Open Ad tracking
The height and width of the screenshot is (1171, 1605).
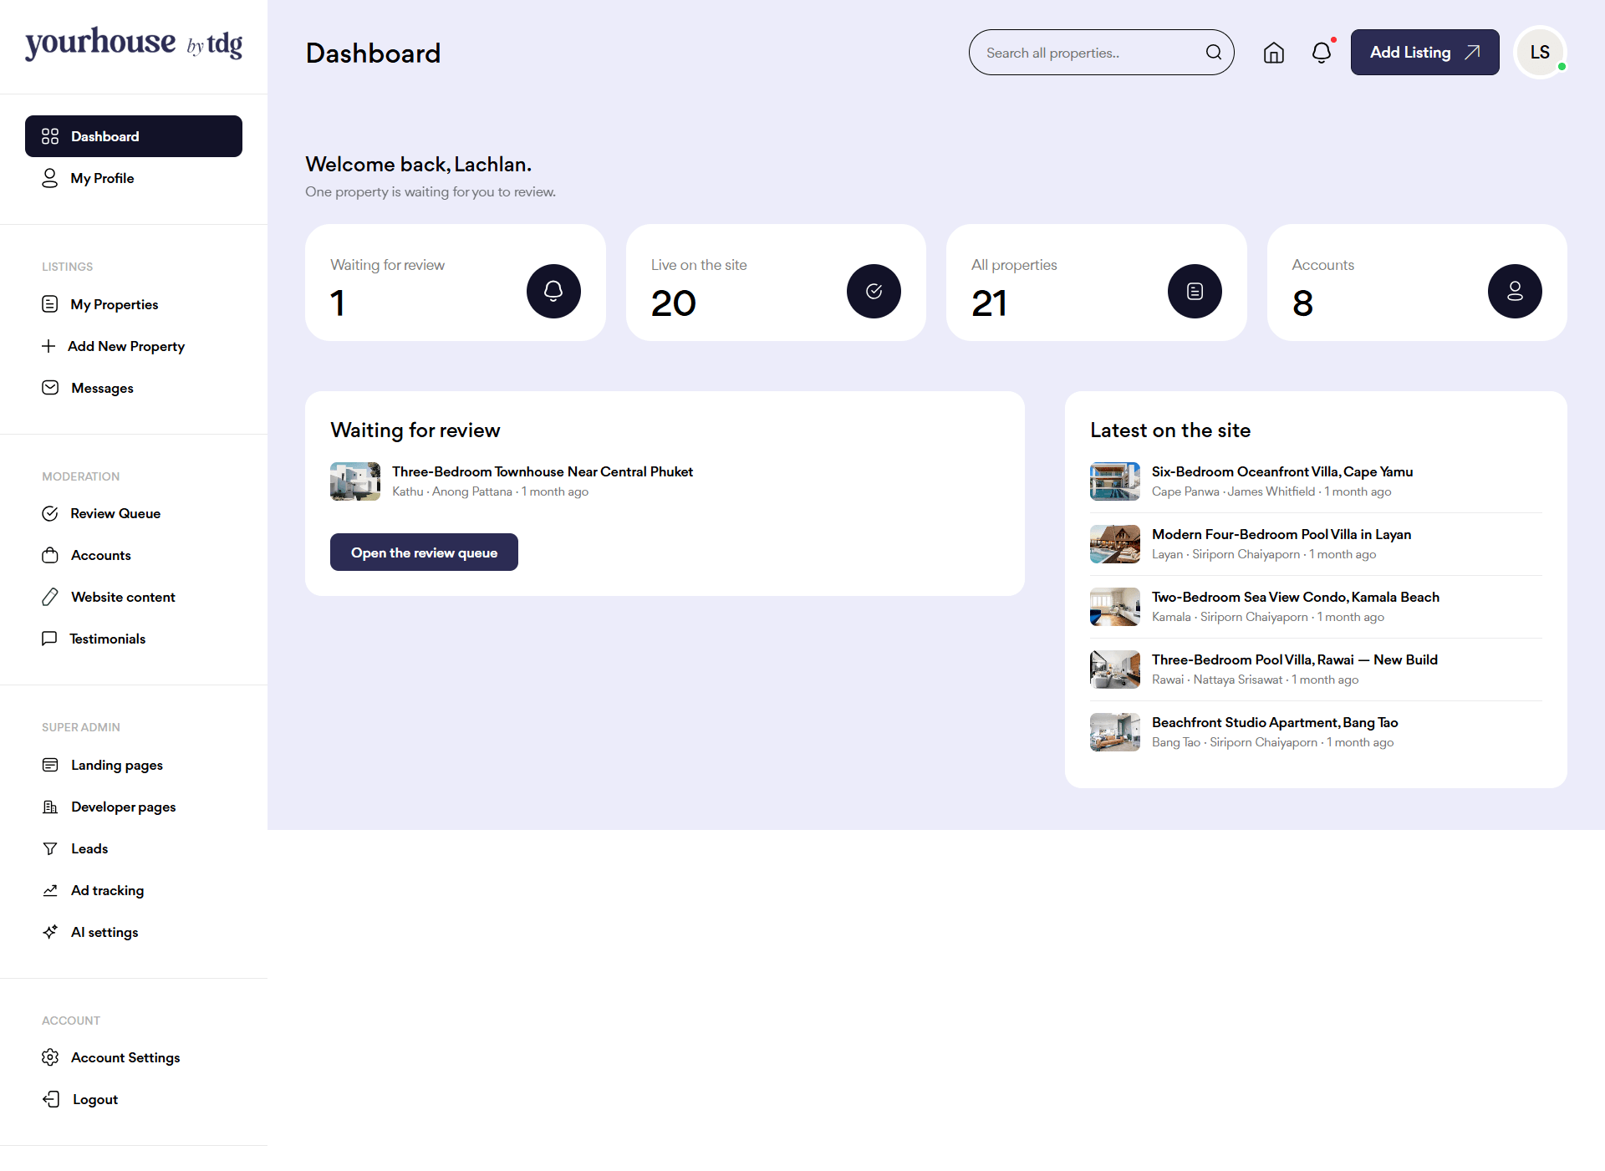pos(134,890)
